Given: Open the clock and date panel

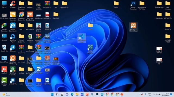Looking at the screenshot, I should coord(166,94).
